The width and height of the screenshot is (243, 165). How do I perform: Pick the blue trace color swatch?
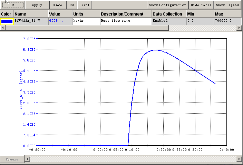pos(7,21)
